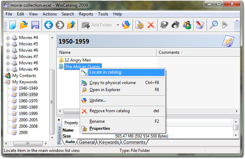Sort by the Comments column header

(x=198, y=52)
